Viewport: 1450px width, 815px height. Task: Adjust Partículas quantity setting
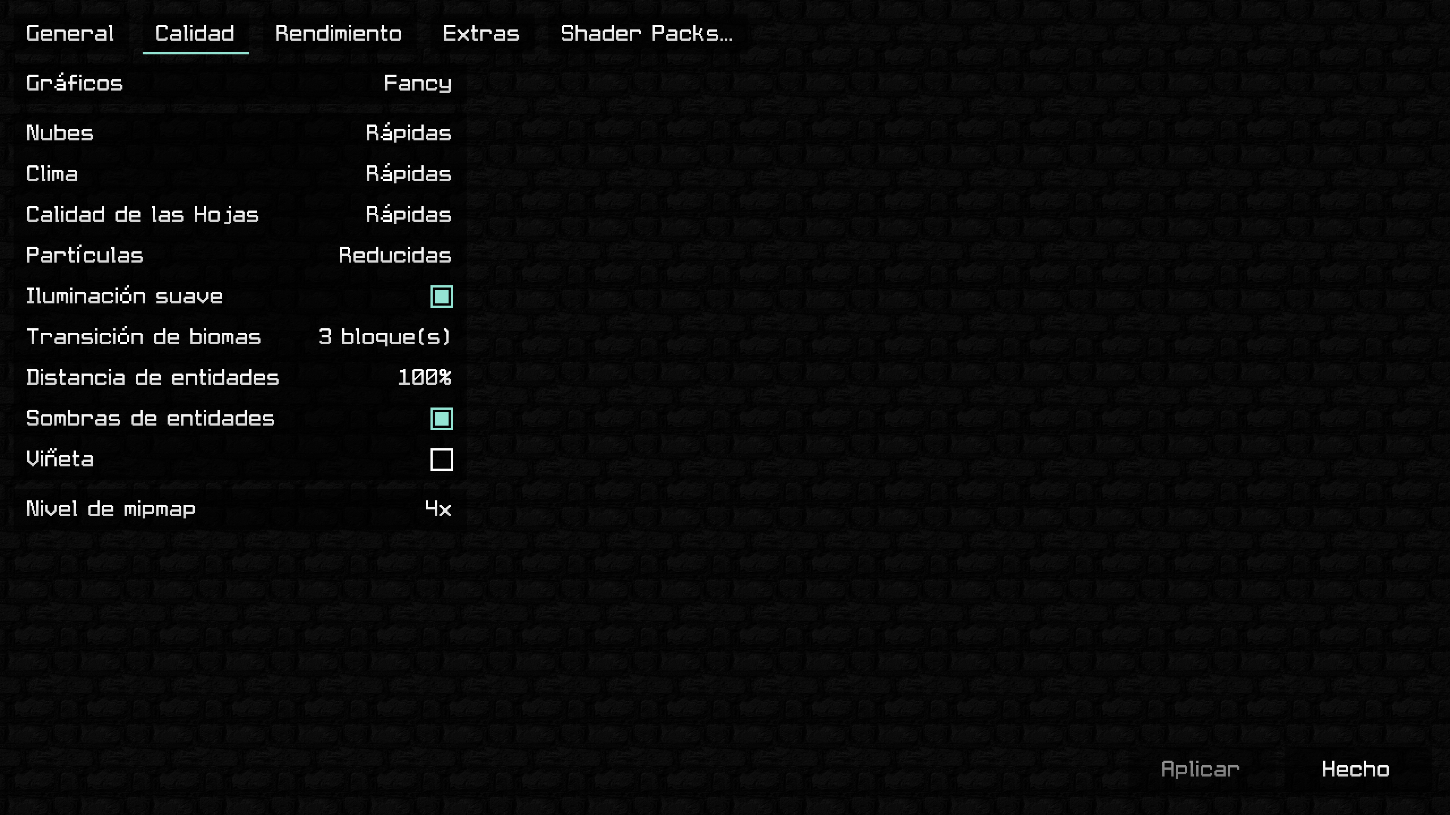click(394, 255)
